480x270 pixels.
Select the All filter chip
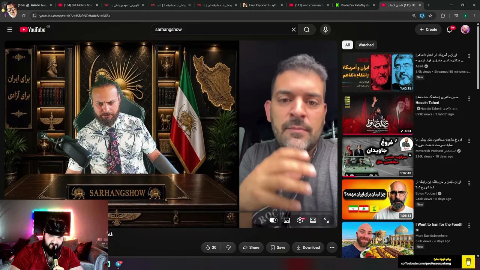coord(348,45)
